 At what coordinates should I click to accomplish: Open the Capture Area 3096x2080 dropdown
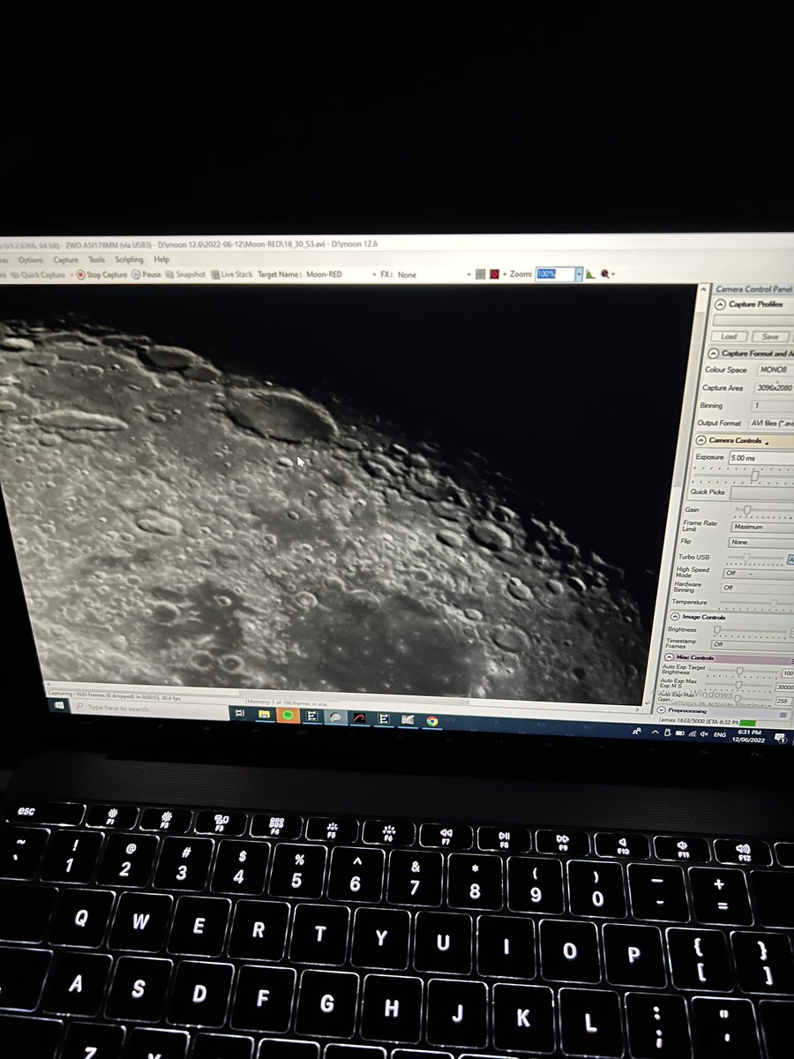click(774, 387)
